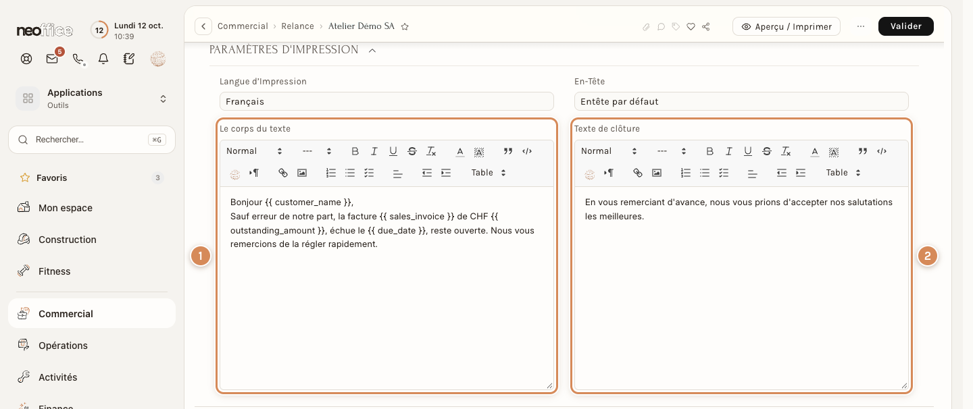This screenshot has height=409, width=973.
Task: Increase indent in Le corps du texte editor
Action: click(x=446, y=173)
